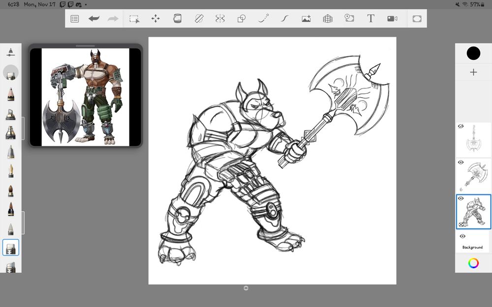
Task: Select the Fill bucket tool
Action: (178, 19)
